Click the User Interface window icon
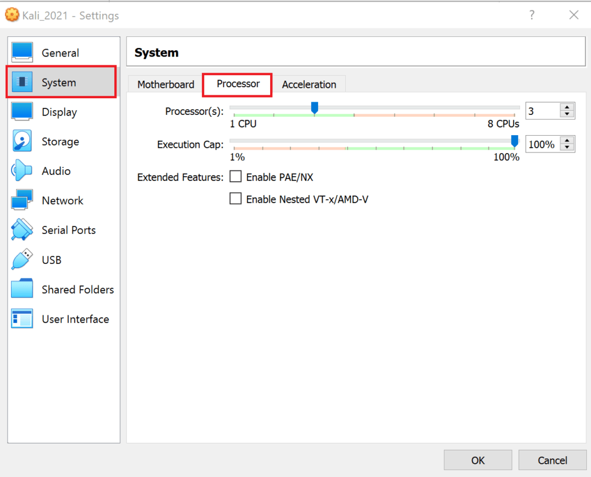The height and width of the screenshot is (477, 591). pyautogui.click(x=22, y=318)
